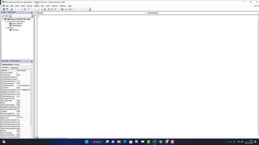Open File Explorer from the taskbar
259x145 pixels.
tap(119, 142)
